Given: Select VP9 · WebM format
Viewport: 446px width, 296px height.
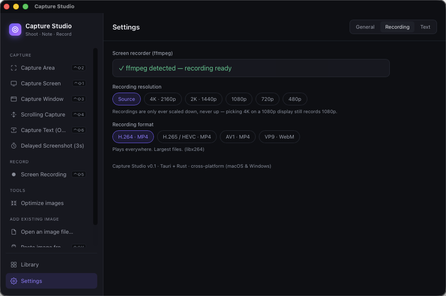Looking at the screenshot, I should click(279, 137).
